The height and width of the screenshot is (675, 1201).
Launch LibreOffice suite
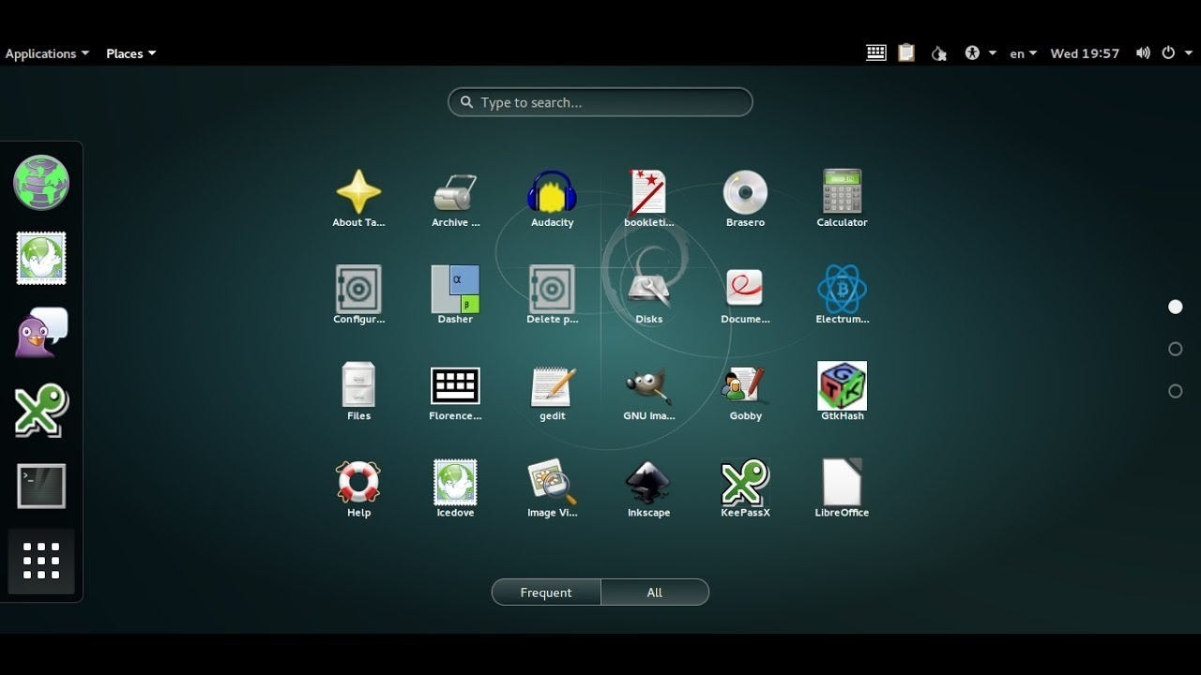coord(842,487)
